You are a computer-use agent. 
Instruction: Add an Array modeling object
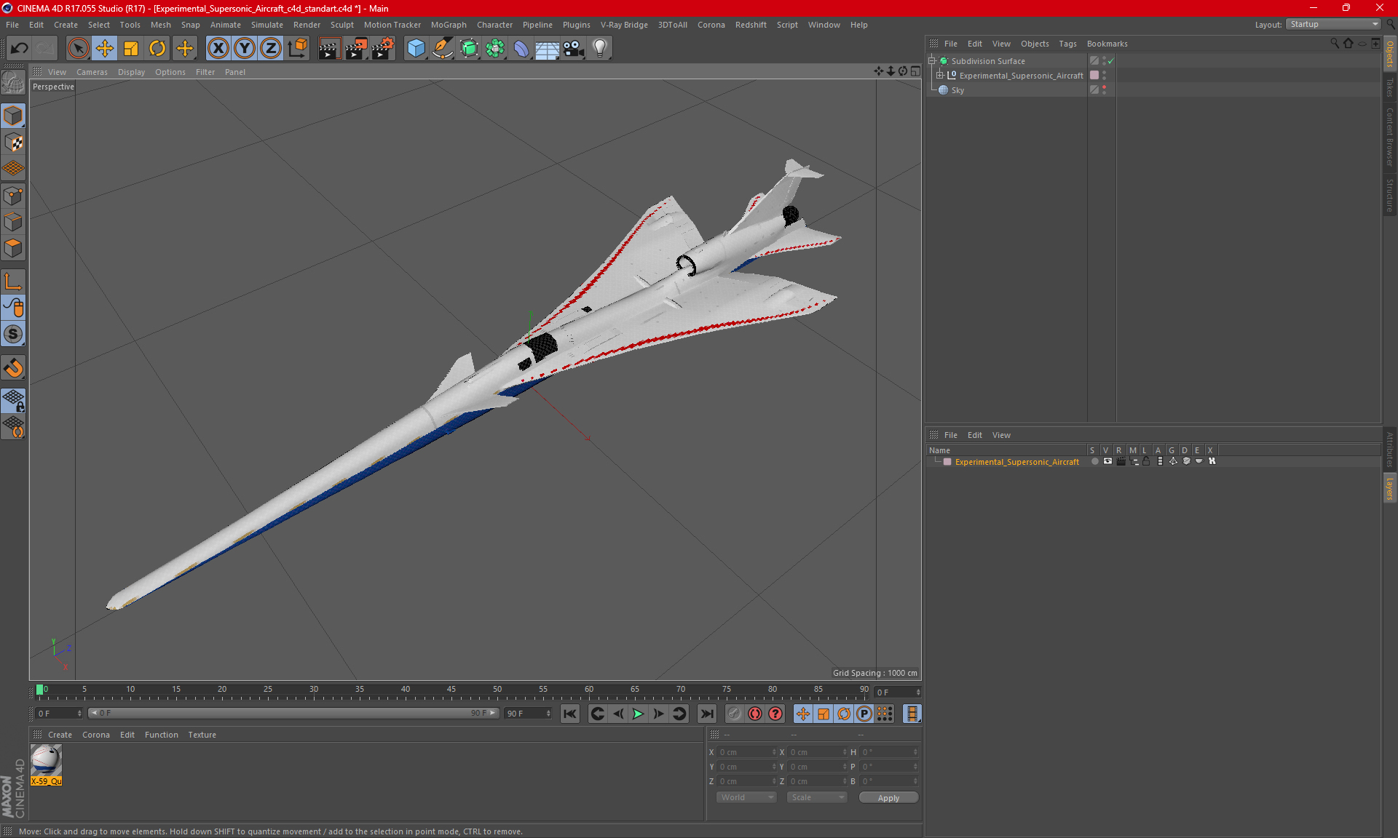pos(495,49)
